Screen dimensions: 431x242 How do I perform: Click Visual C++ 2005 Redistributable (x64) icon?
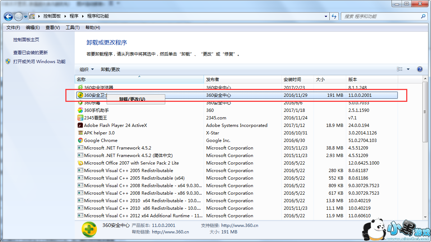click(80, 178)
